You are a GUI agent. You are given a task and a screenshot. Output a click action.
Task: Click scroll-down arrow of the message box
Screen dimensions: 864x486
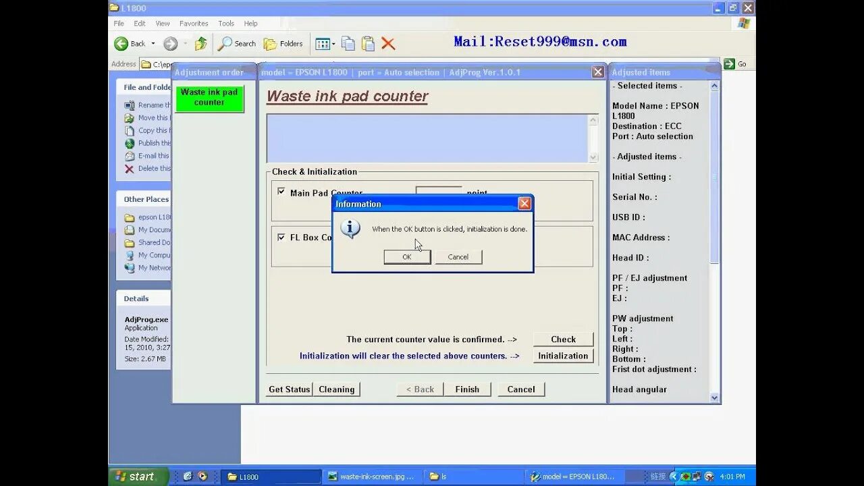point(593,157)
